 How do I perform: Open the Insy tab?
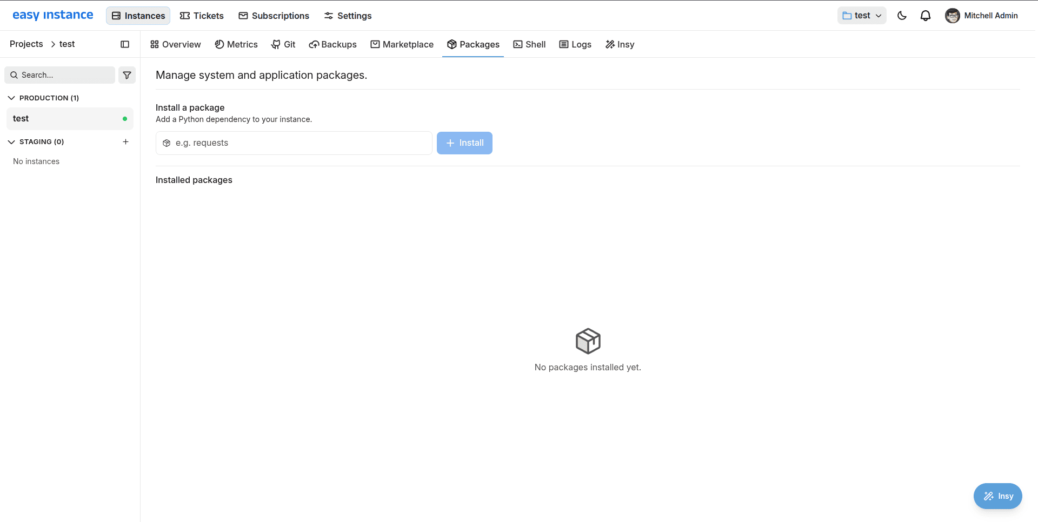(x=620, y=44)
